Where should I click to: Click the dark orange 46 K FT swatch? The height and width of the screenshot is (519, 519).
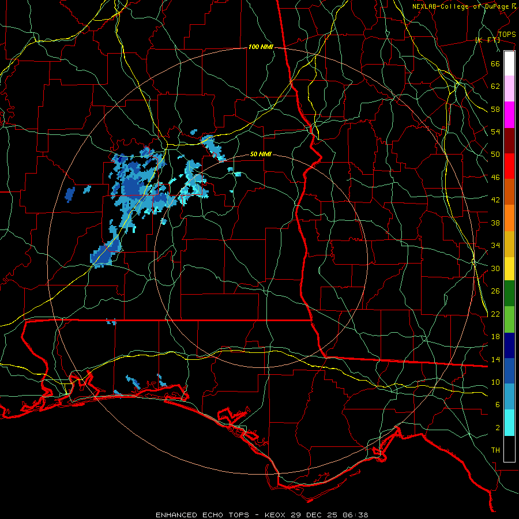[509, 191]
